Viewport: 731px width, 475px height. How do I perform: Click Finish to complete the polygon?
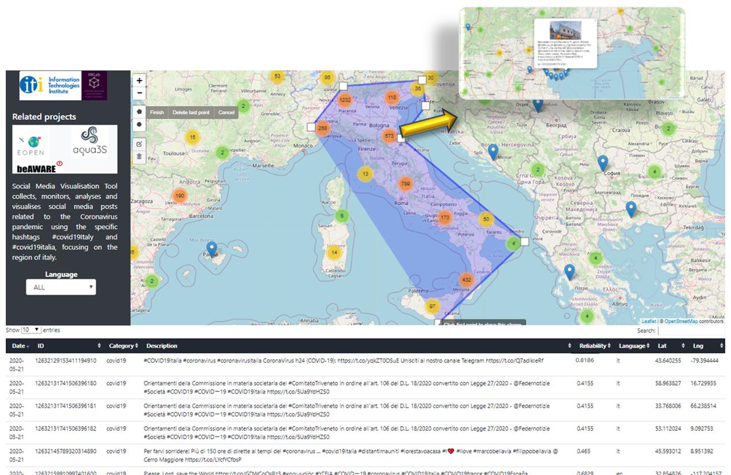(x=157, y=113)
